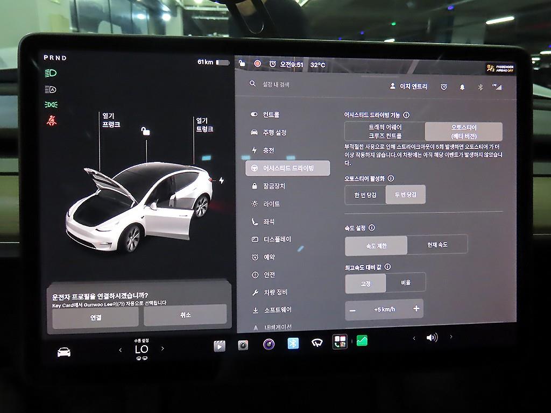Screen dimensions: 551x413
Task: Open the 디스플레이 display menu
Action: coord(272,239)
